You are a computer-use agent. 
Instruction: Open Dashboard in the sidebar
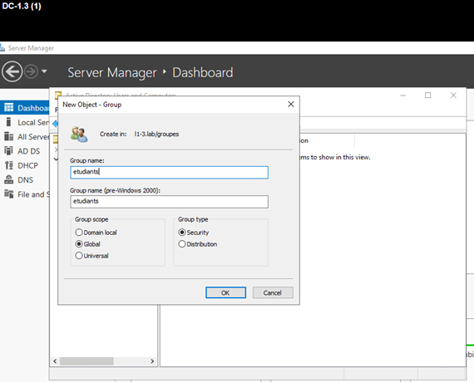(25, 108)
